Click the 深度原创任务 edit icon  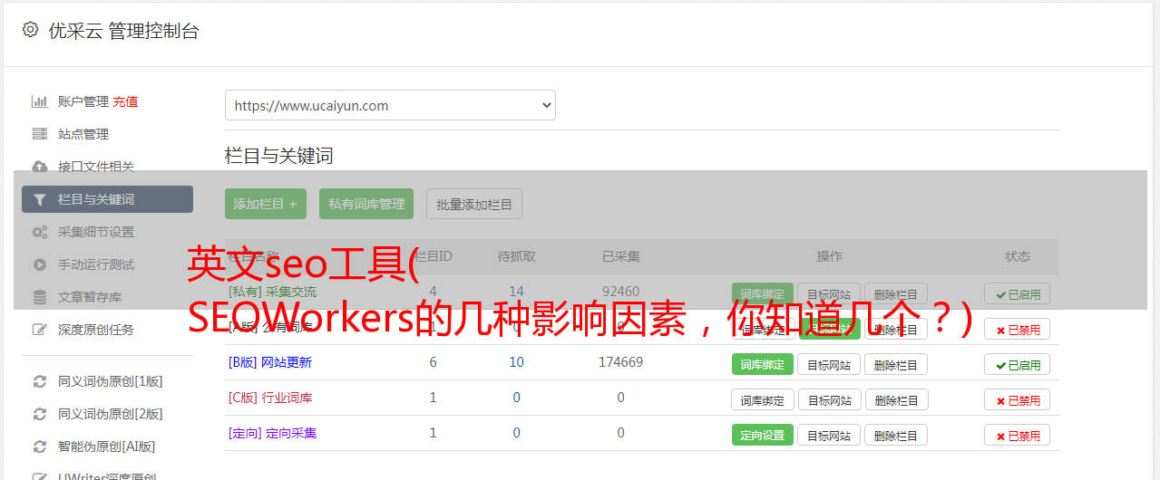pyautogui.click(x=40, y=330)
